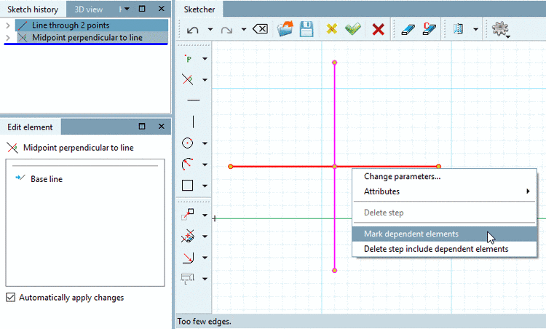The height and width of the screenshot is (329, 546).
Task: Maximize the Sketch history panel
Action: (142, 9)
